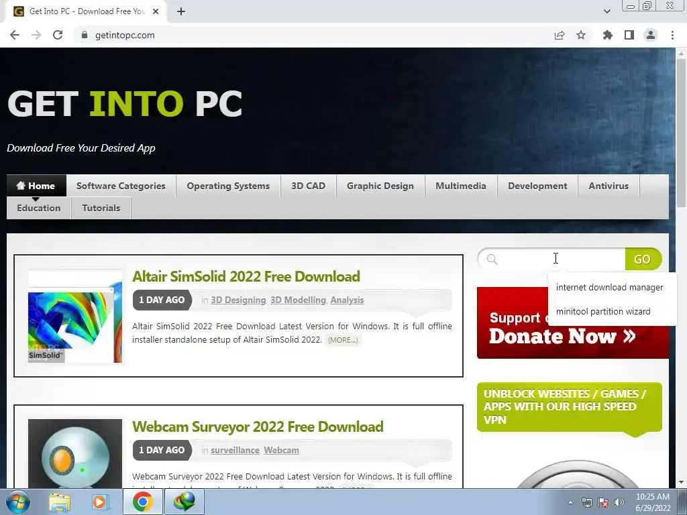Viewport: 687px width, 515px height.
Task: Open the 3D Modelling category link
Action: [x=298, y=300]
